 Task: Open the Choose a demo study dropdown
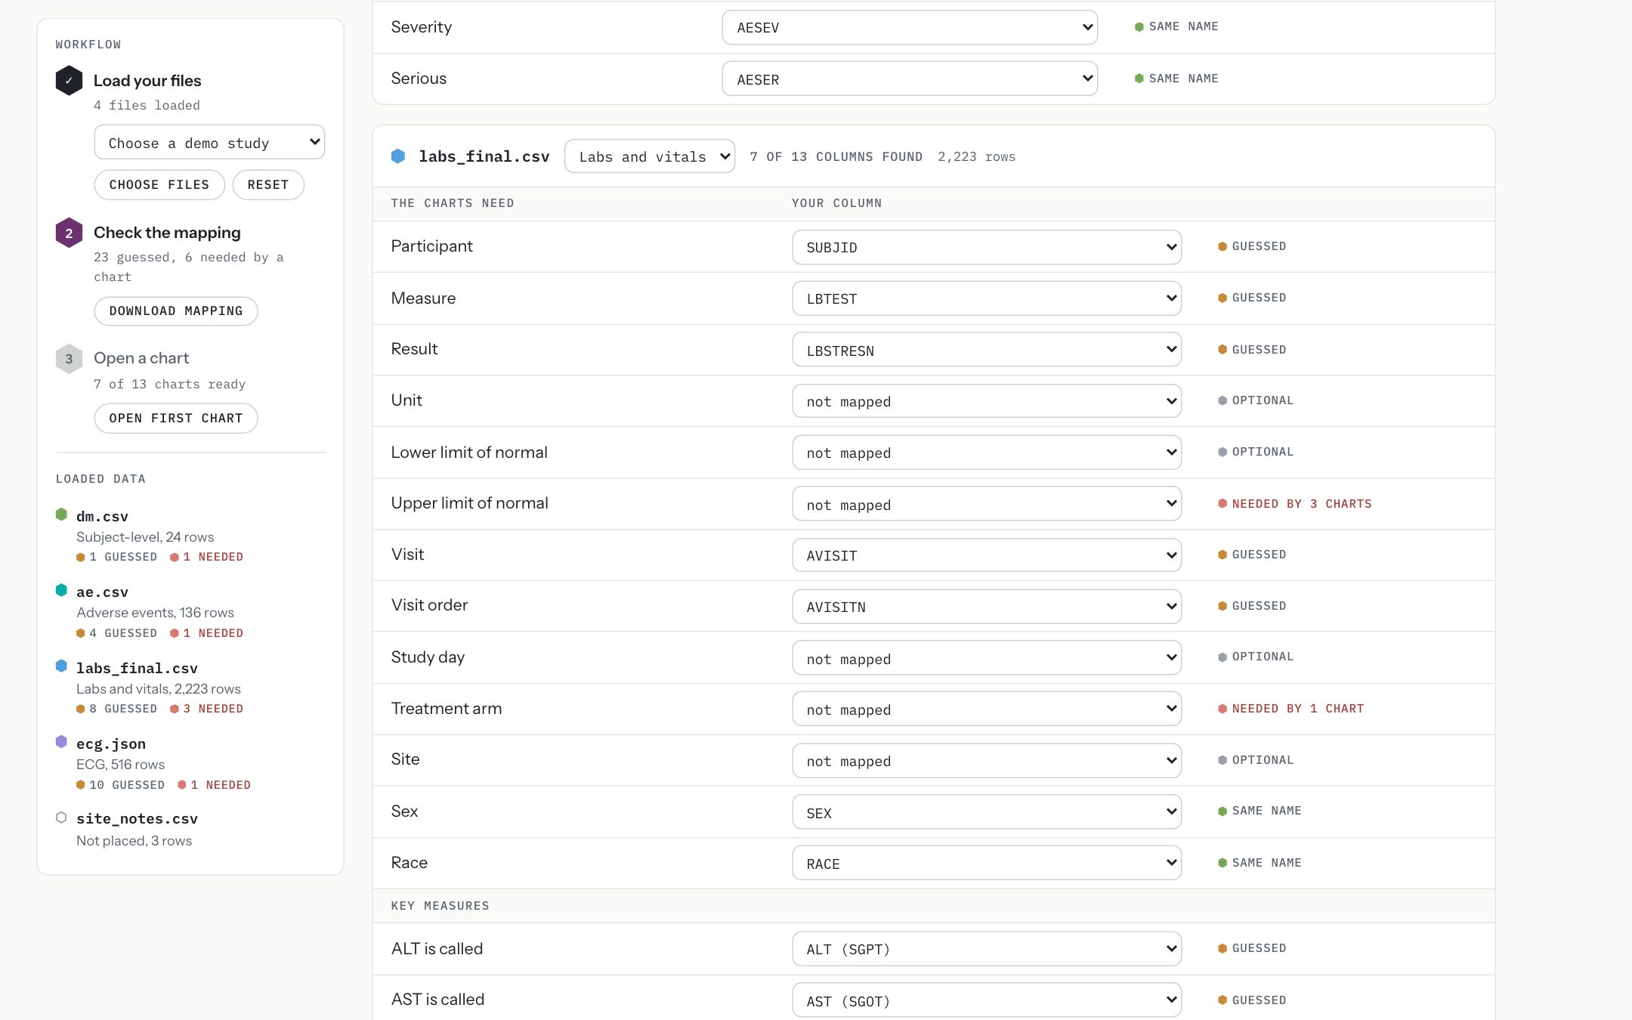pos(209,142)
